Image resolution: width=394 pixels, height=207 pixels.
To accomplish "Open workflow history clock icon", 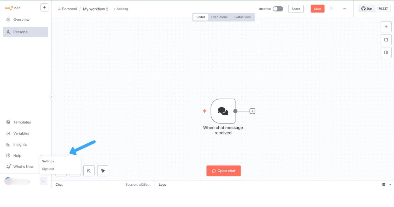I will pyautogui.click(x=331, y=9).
